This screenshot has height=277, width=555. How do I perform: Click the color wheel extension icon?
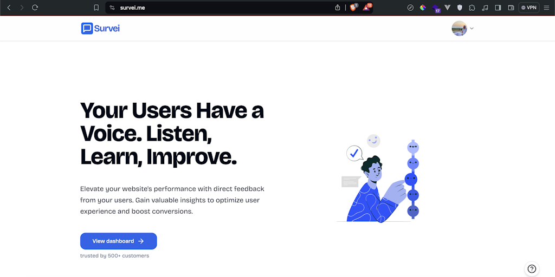[423, 8]
